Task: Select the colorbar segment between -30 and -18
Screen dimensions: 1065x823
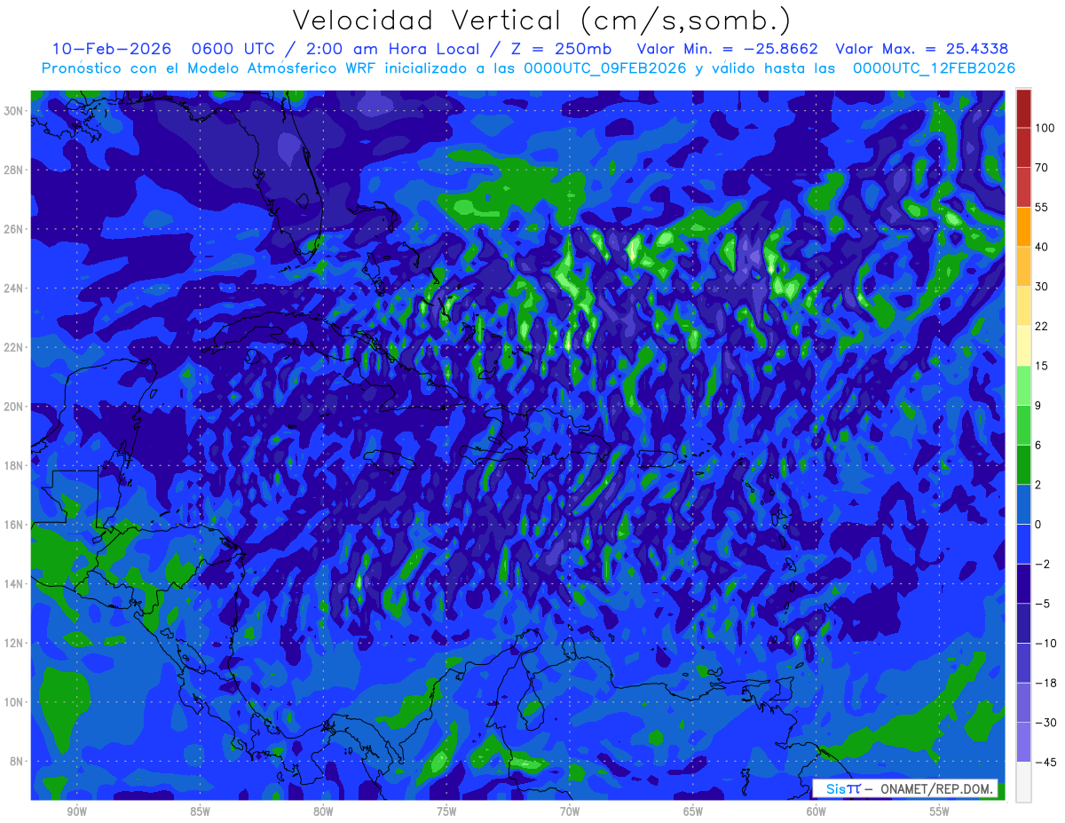Action: point(1023,702)
